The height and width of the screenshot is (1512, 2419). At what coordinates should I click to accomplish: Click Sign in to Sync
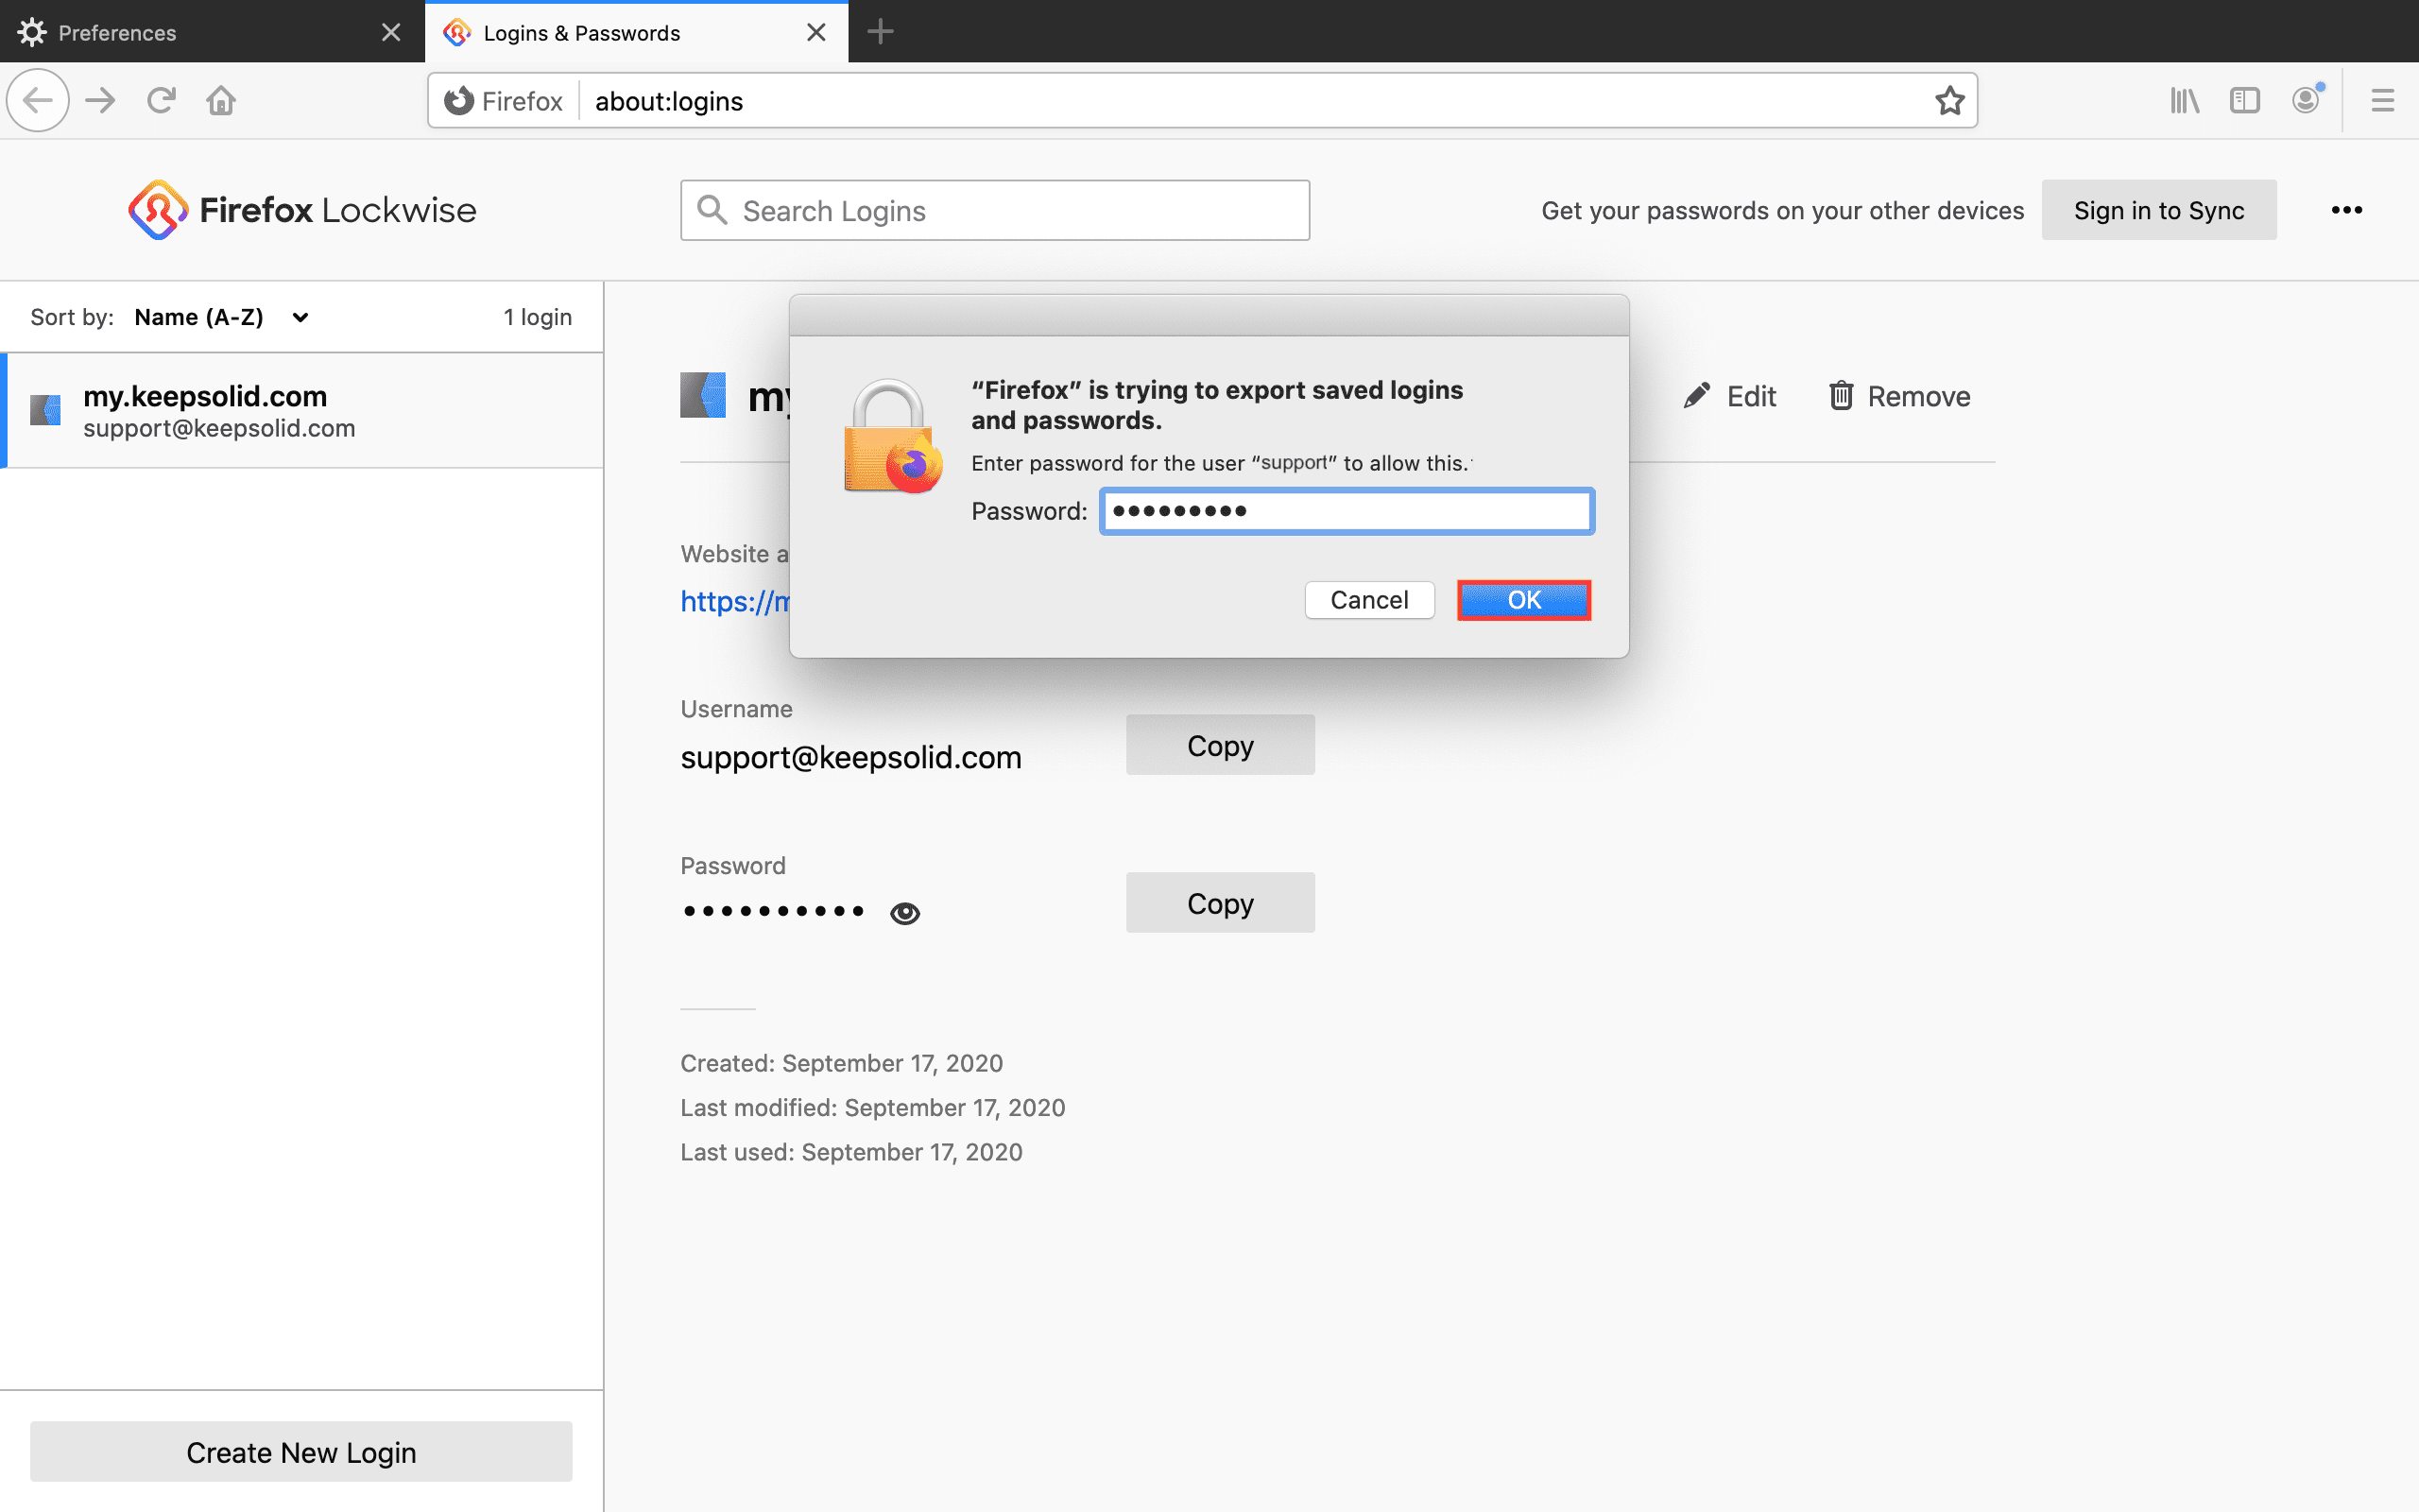(2158, 210)
